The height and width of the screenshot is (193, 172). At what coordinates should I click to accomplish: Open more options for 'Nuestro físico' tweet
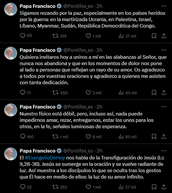[164, 107]
